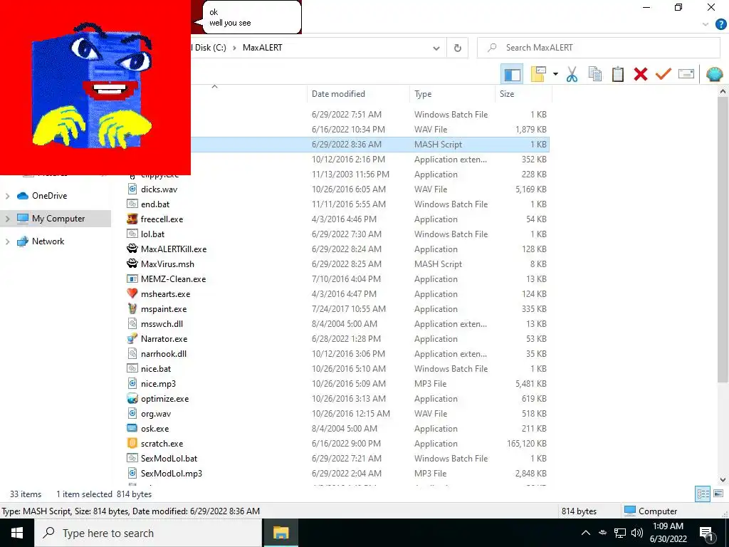Click the highlighted MASH Script row
The height and width of the screenshot is (547, 729).
click(x=369, y=144)
